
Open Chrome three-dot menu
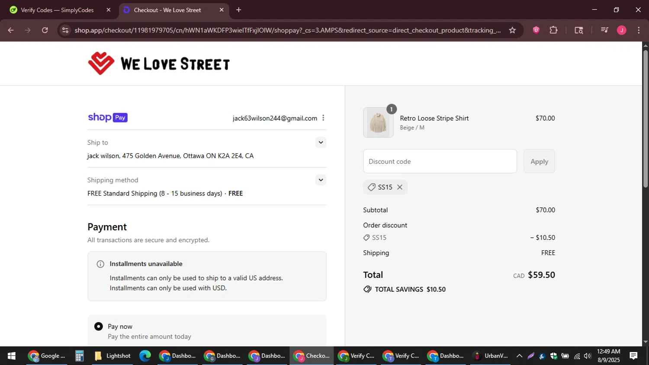click(639, 30)
